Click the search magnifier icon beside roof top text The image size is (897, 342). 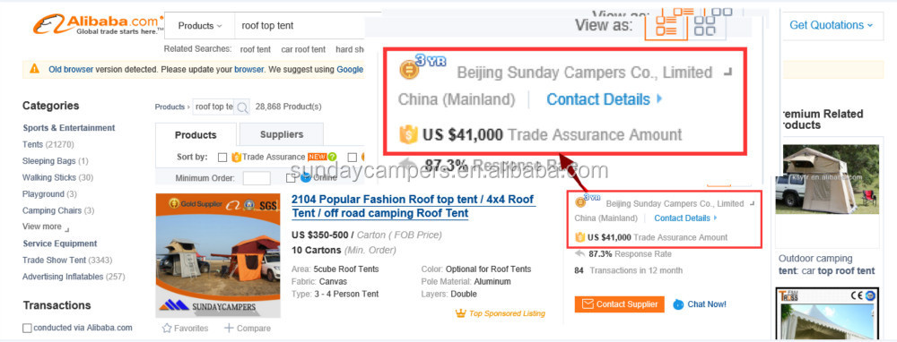tap(242, 107)
